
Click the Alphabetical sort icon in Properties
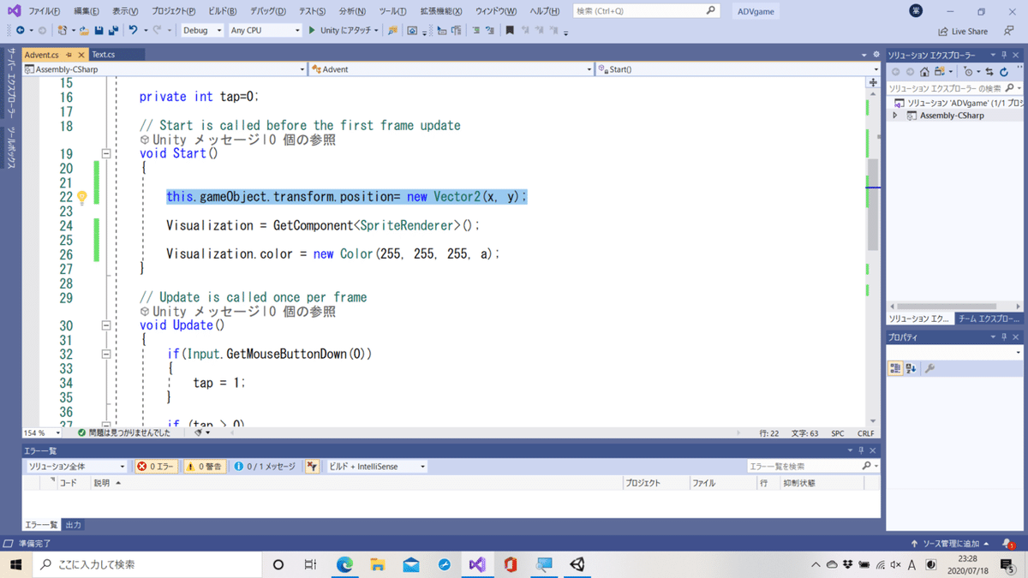(911, 368)
